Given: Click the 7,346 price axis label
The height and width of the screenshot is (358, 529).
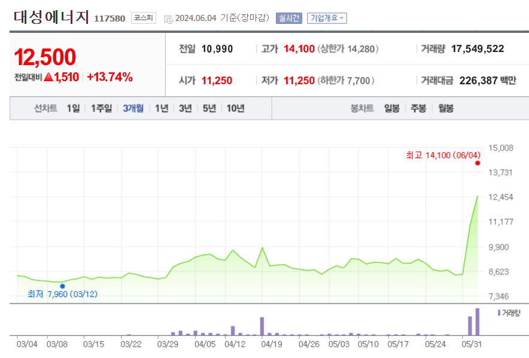Looking at the screenshot, I should point(498,296).
